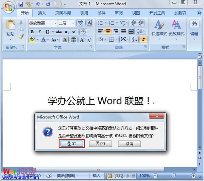
Task: Switch to 页面布局 tab
Action: [x=63, y=13]
